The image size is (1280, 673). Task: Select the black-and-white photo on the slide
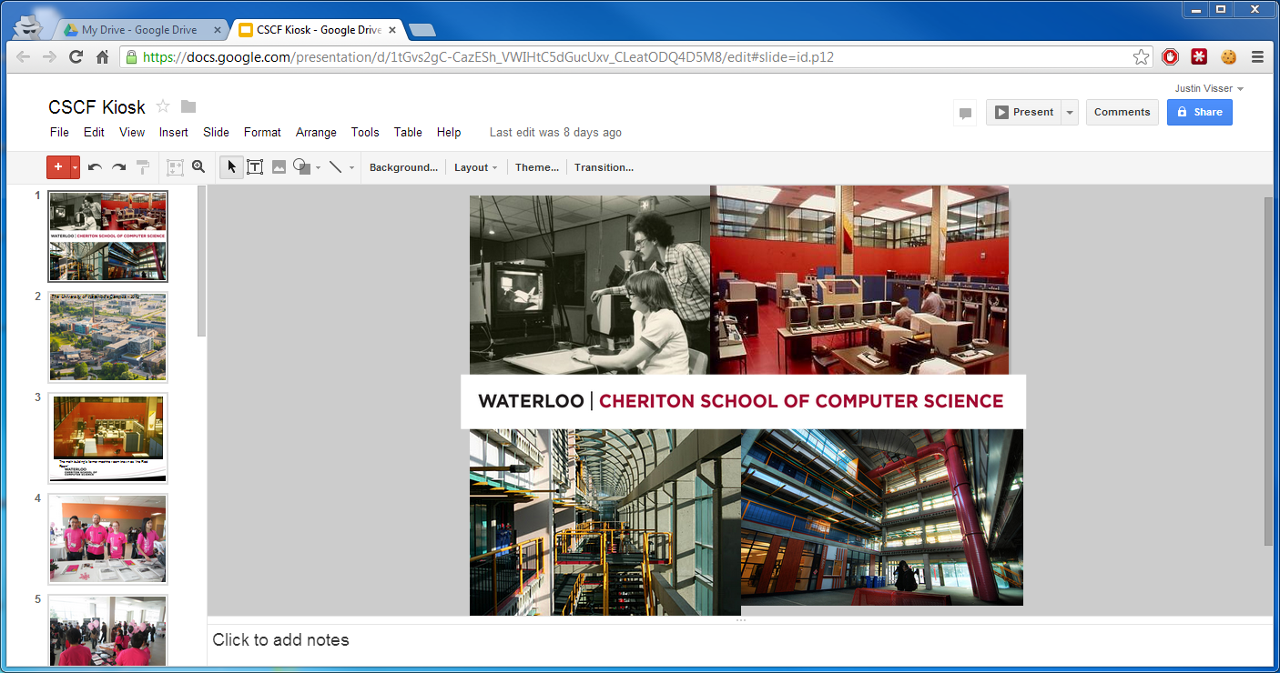(x=590, y=285)
